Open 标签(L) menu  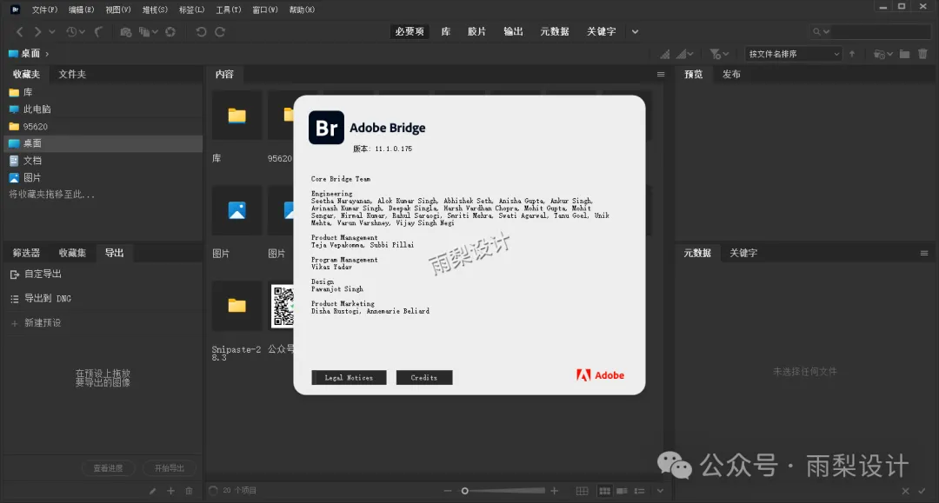pyautogui.click(x=191, y=10)
